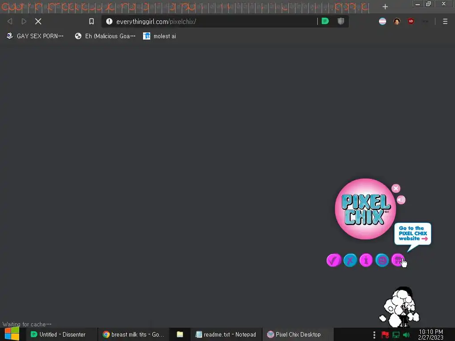
Task: Click the red flag tray icon
Action: tap(385, 335)
